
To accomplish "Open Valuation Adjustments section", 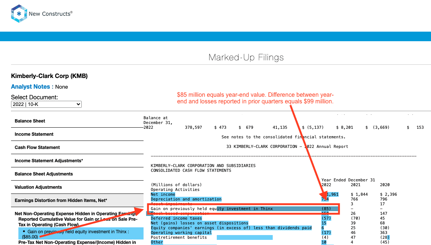I will [38, 187].
